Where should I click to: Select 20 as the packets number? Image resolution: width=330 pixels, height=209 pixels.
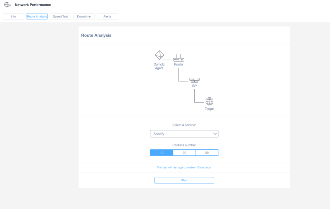pyautogui.click(x=184, y=152)
